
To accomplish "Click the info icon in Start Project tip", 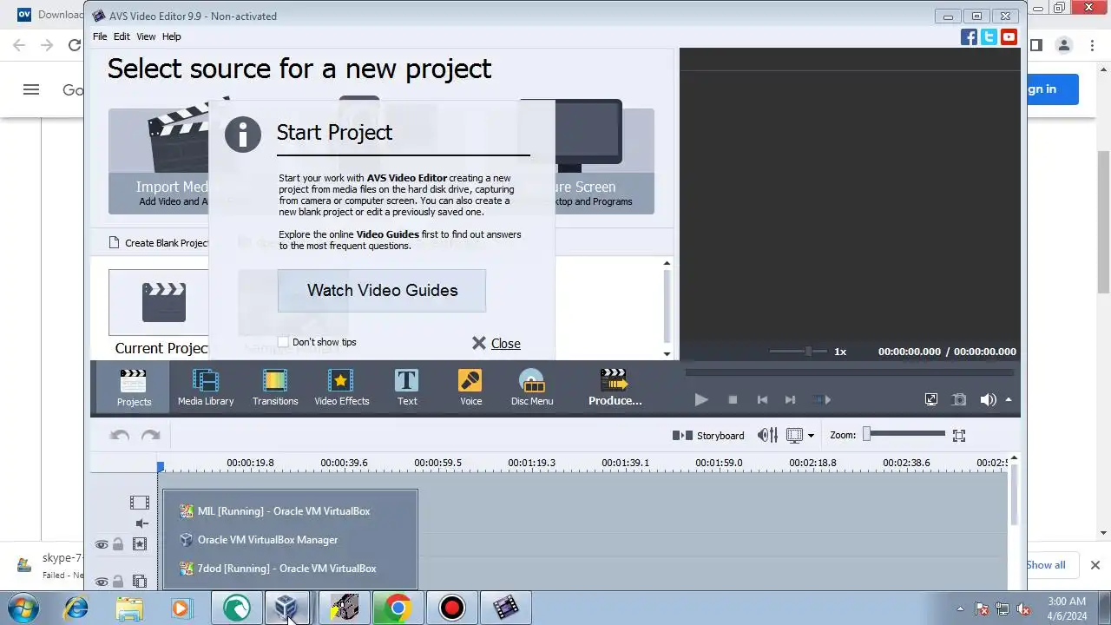I will 242,135.
